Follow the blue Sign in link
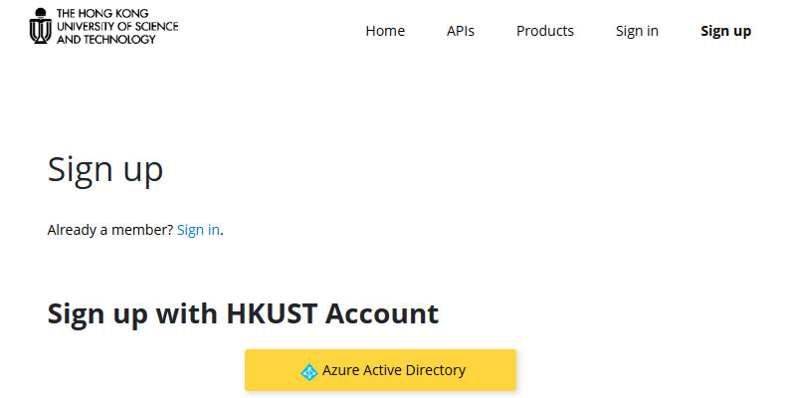This screenshot has height=398, width=786. tap(199, 230)
